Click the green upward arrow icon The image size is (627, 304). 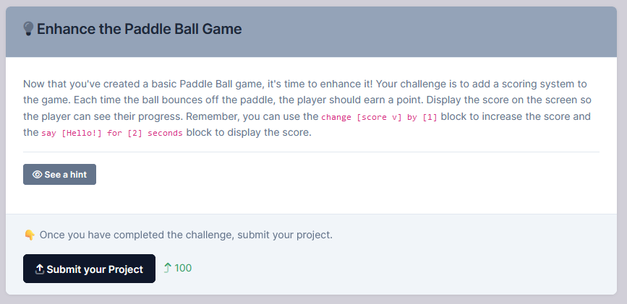[x=167, y=269]
